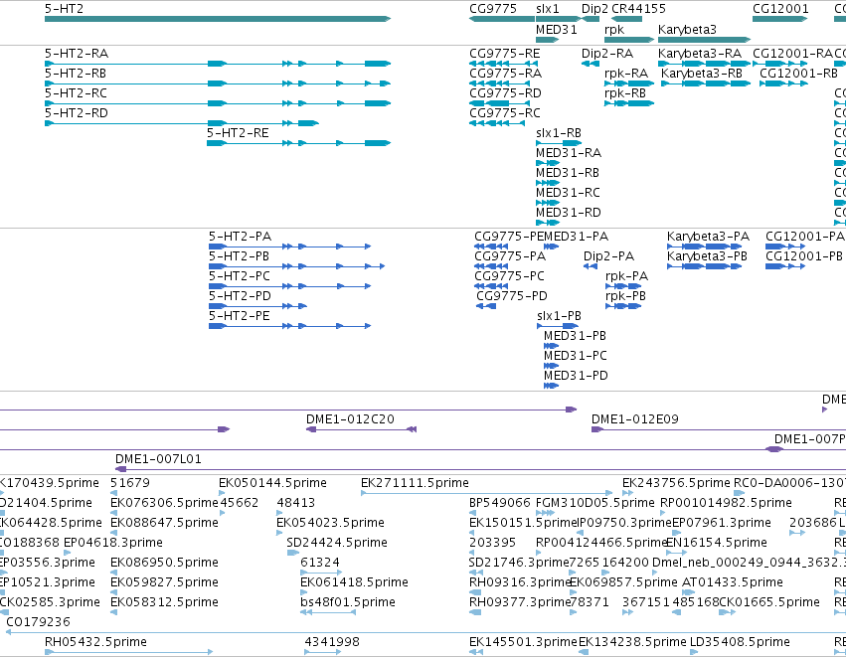
Task: Click protein MED31-PD label
Action: tap(577, 377)
